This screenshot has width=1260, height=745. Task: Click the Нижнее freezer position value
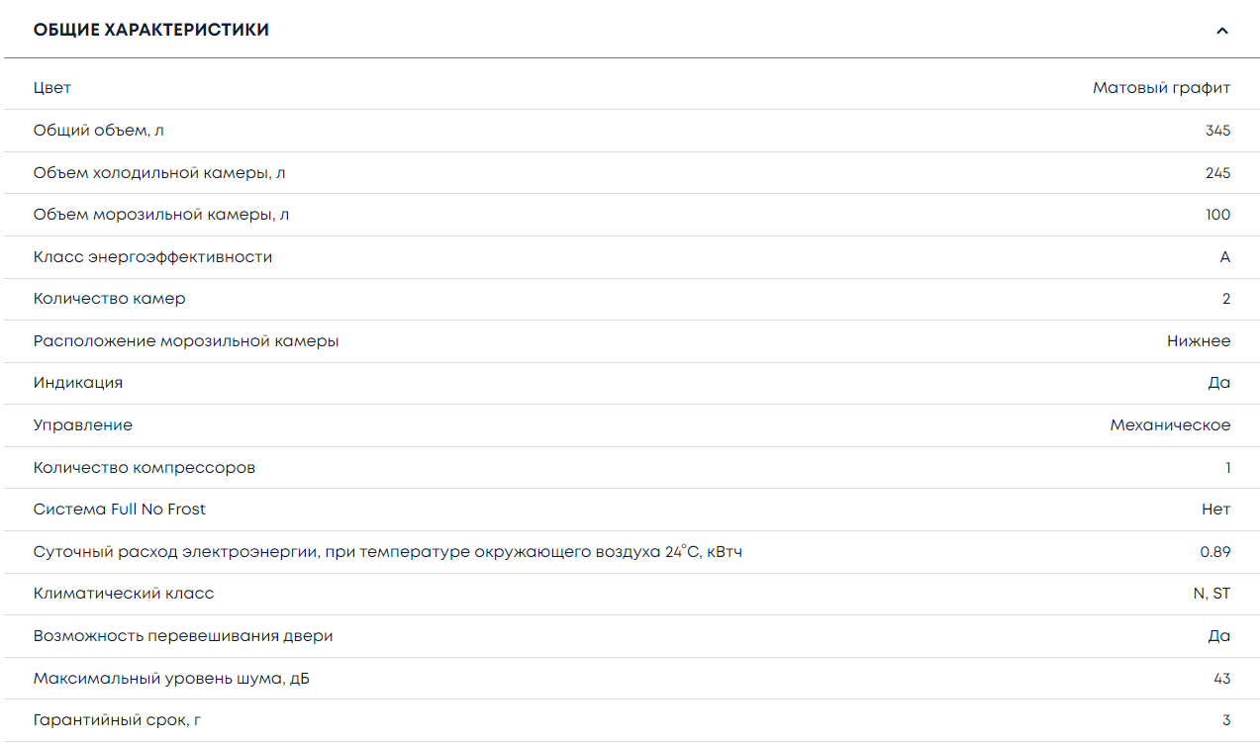1199,341
